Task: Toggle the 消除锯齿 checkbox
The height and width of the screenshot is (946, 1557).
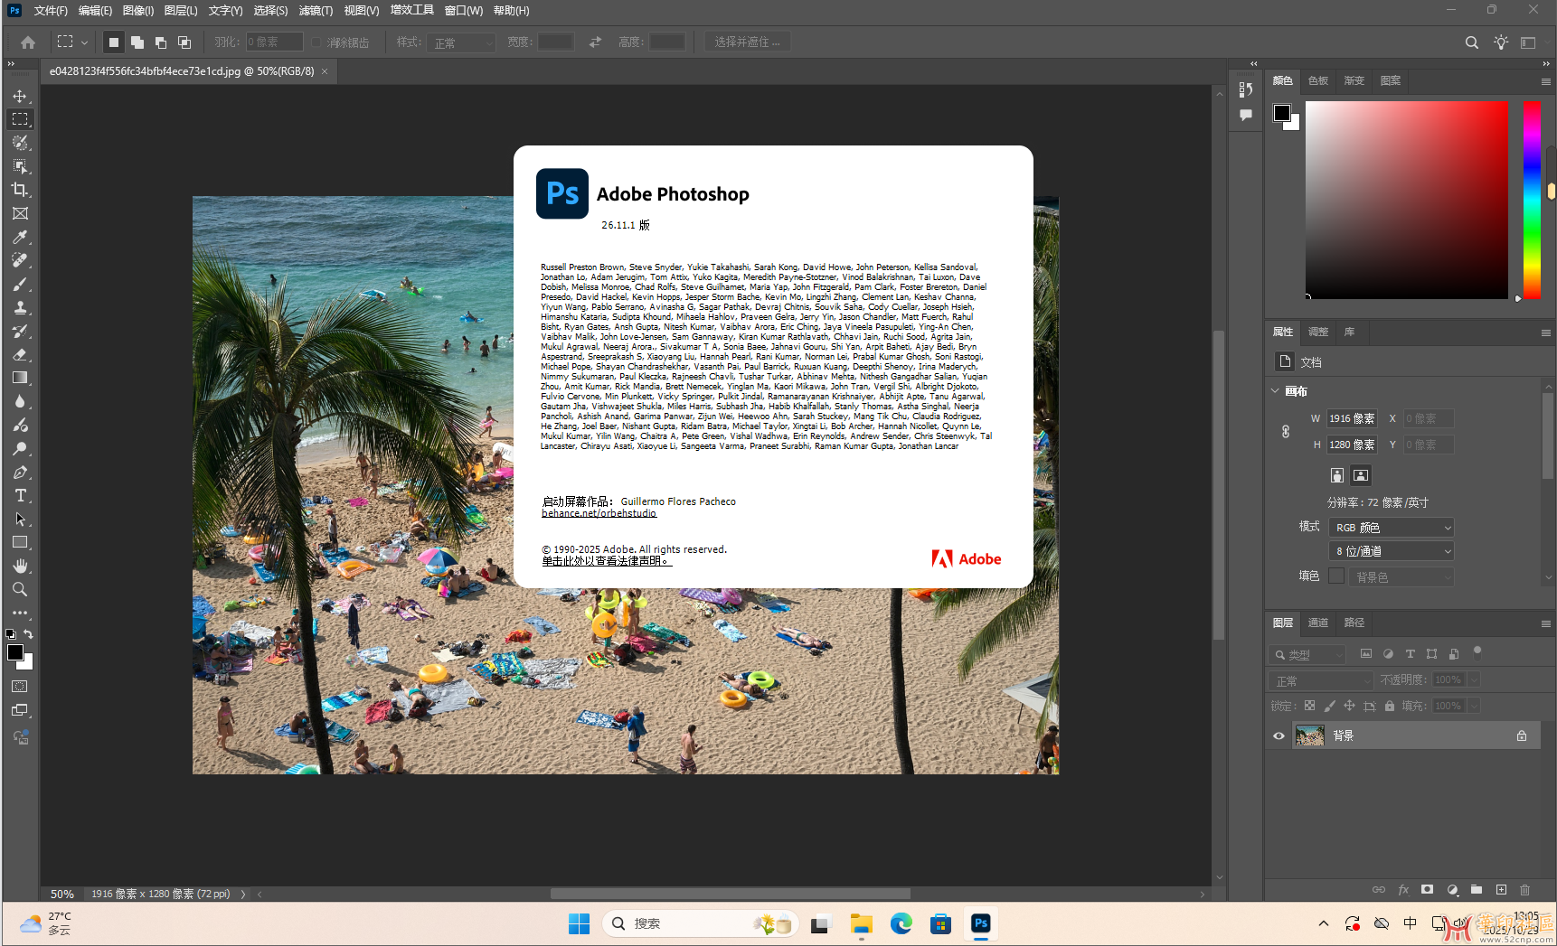Action: coord(315,42)
